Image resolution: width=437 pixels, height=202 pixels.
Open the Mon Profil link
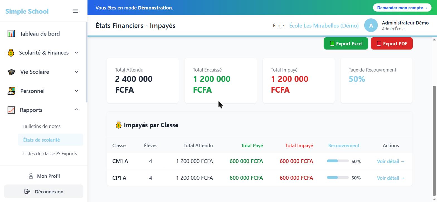[43, 176]
